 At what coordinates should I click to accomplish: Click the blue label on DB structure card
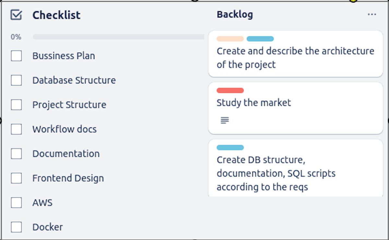[230, 147]
